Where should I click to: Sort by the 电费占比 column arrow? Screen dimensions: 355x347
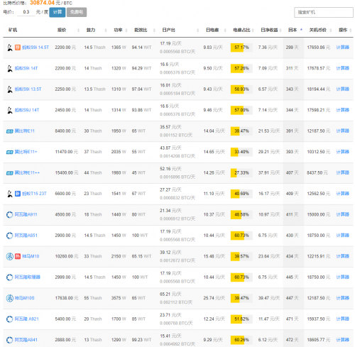click(x=253, y=30)
